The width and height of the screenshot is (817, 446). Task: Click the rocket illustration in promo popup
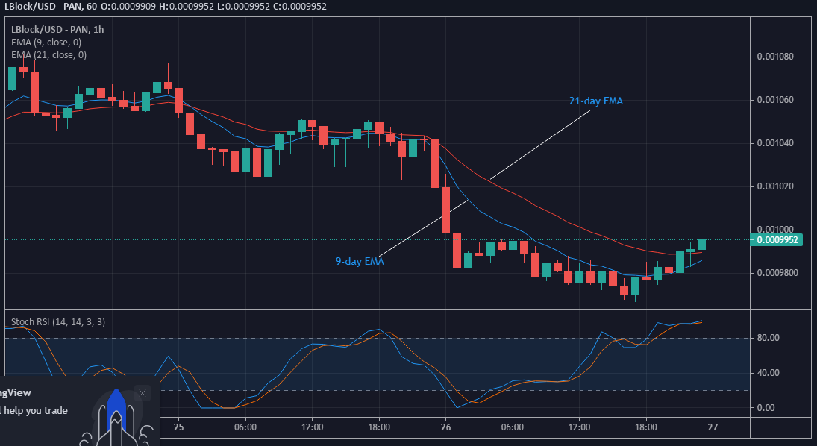point(116,418)
